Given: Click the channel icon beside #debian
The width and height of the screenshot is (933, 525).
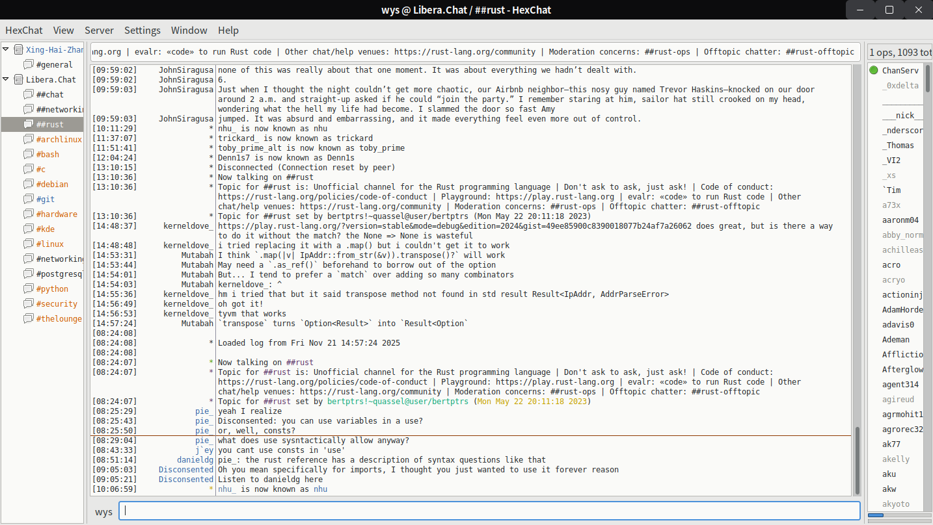Looking at the screenshot, I should tap(29, 184).
